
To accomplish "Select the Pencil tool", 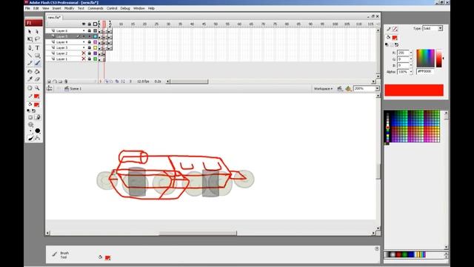I will [x=30, y=63].
